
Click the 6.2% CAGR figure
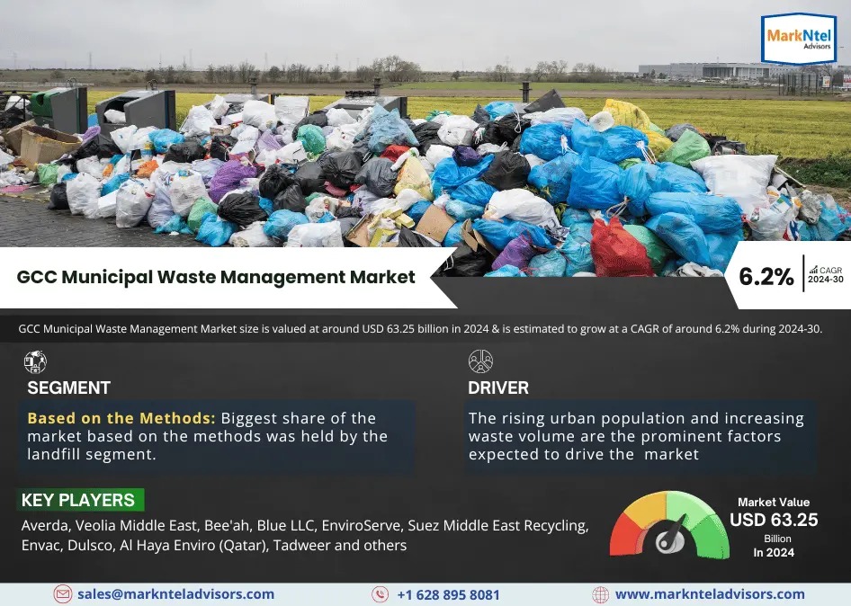(x=766, y=277)
